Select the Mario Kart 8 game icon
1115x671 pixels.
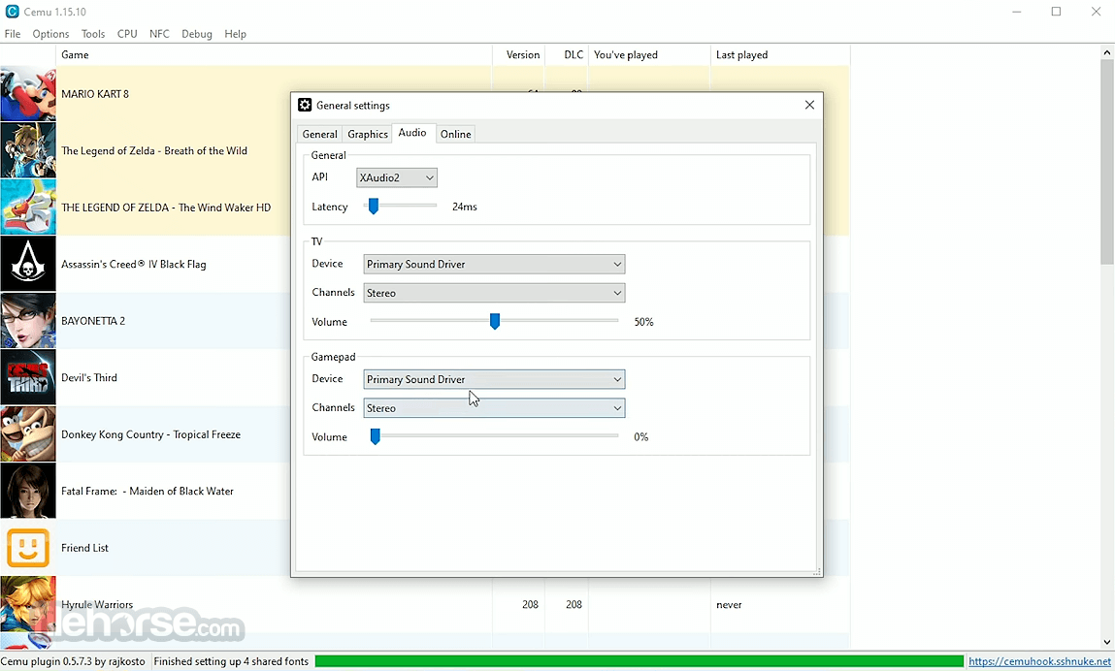tap(28, 94)
